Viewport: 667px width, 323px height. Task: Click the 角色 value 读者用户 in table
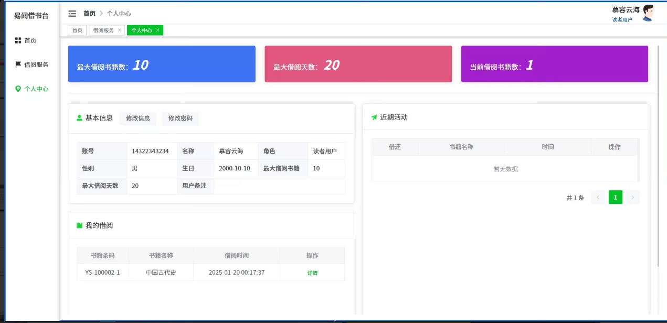click(x=325, y=151)
